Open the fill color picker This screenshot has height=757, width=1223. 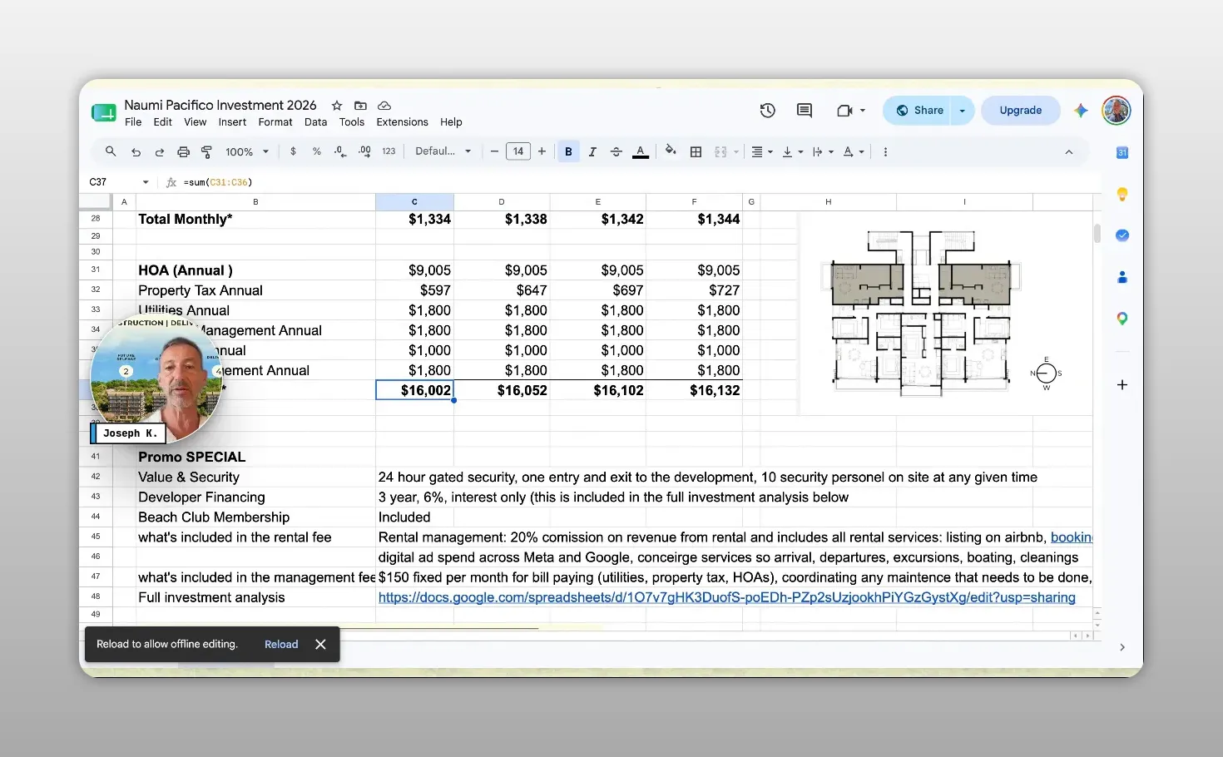[x=671, y=151]
